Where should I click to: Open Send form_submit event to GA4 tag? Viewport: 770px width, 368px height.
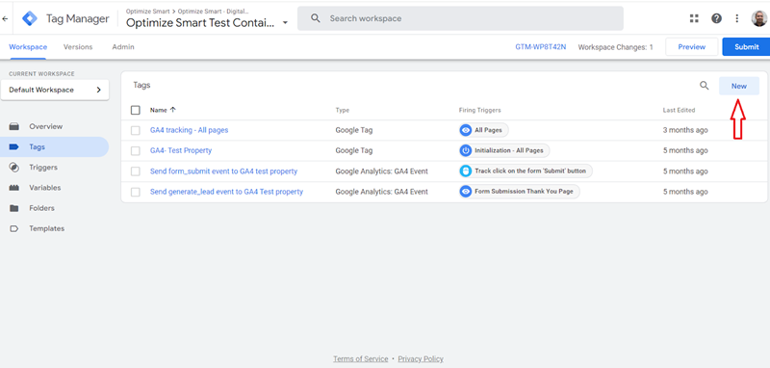223,171
